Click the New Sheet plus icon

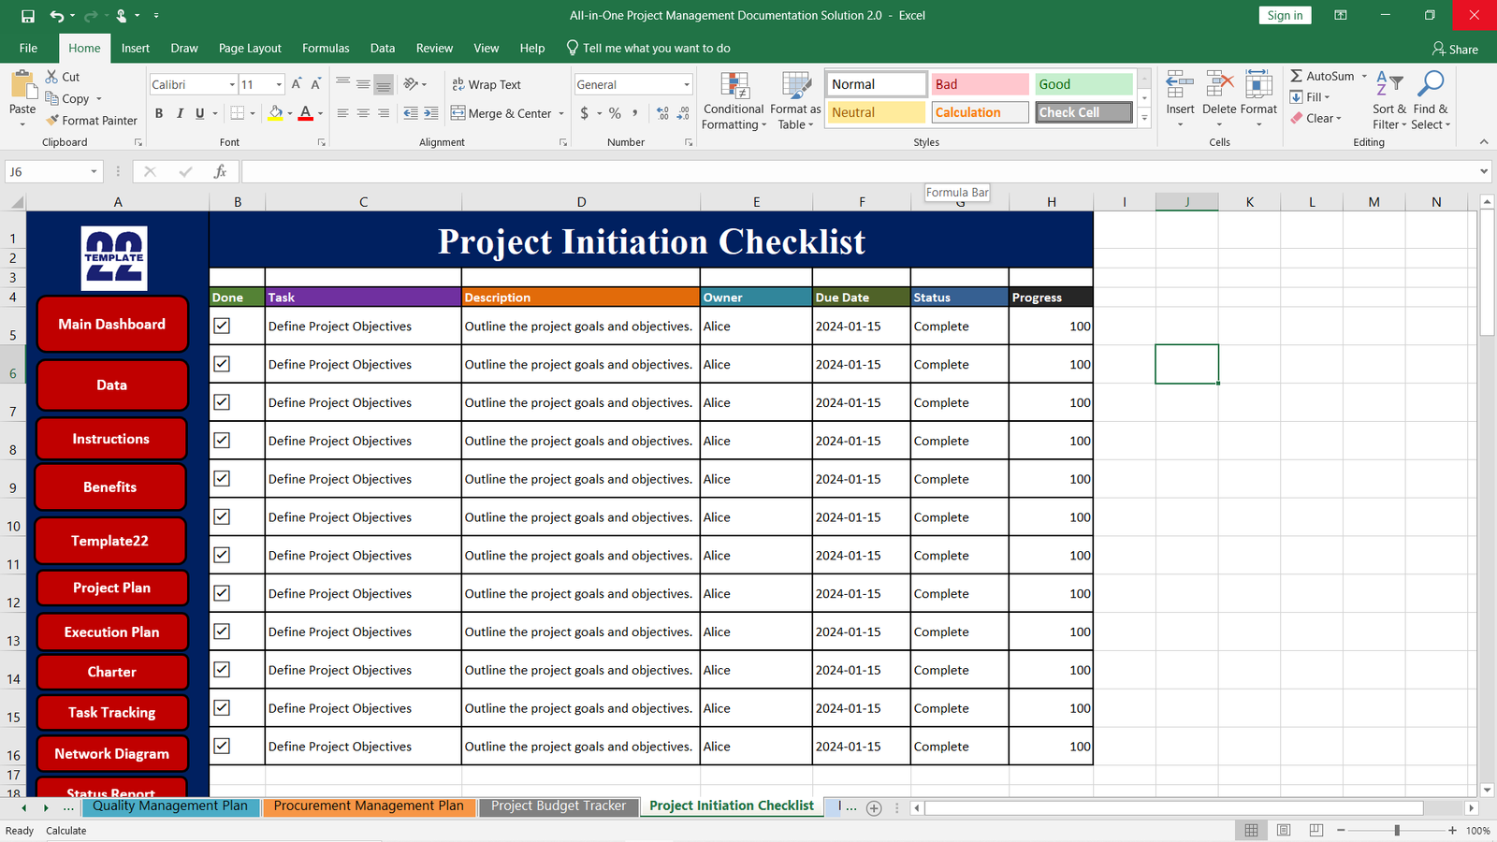(x=874, y=808)
